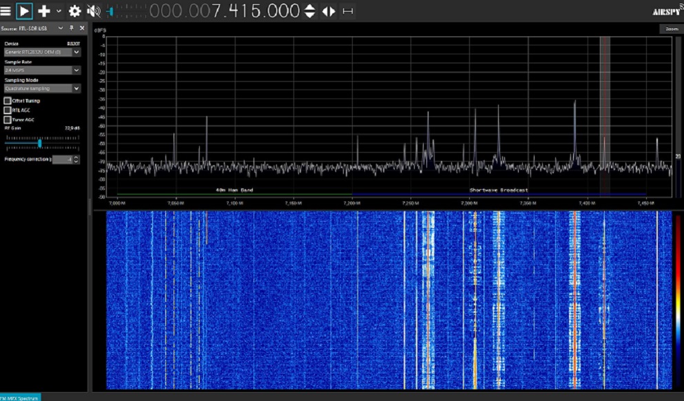Click the bandwidth span icon in the toolbar
This screenshot has width=684, height=401.
tap(347, 11)
